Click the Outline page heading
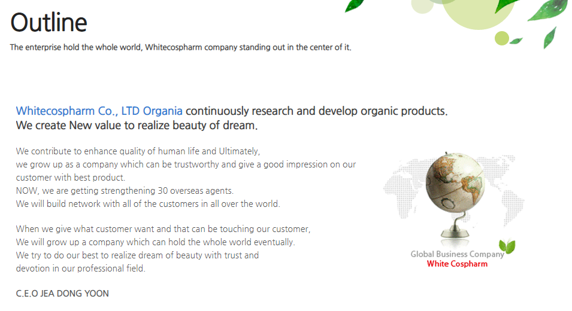This screenshot has height=311, width=572. click(49, 23)
